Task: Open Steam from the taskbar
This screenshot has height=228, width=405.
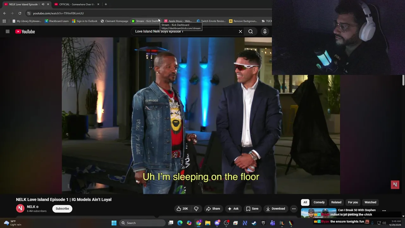Action: point(254,223)
